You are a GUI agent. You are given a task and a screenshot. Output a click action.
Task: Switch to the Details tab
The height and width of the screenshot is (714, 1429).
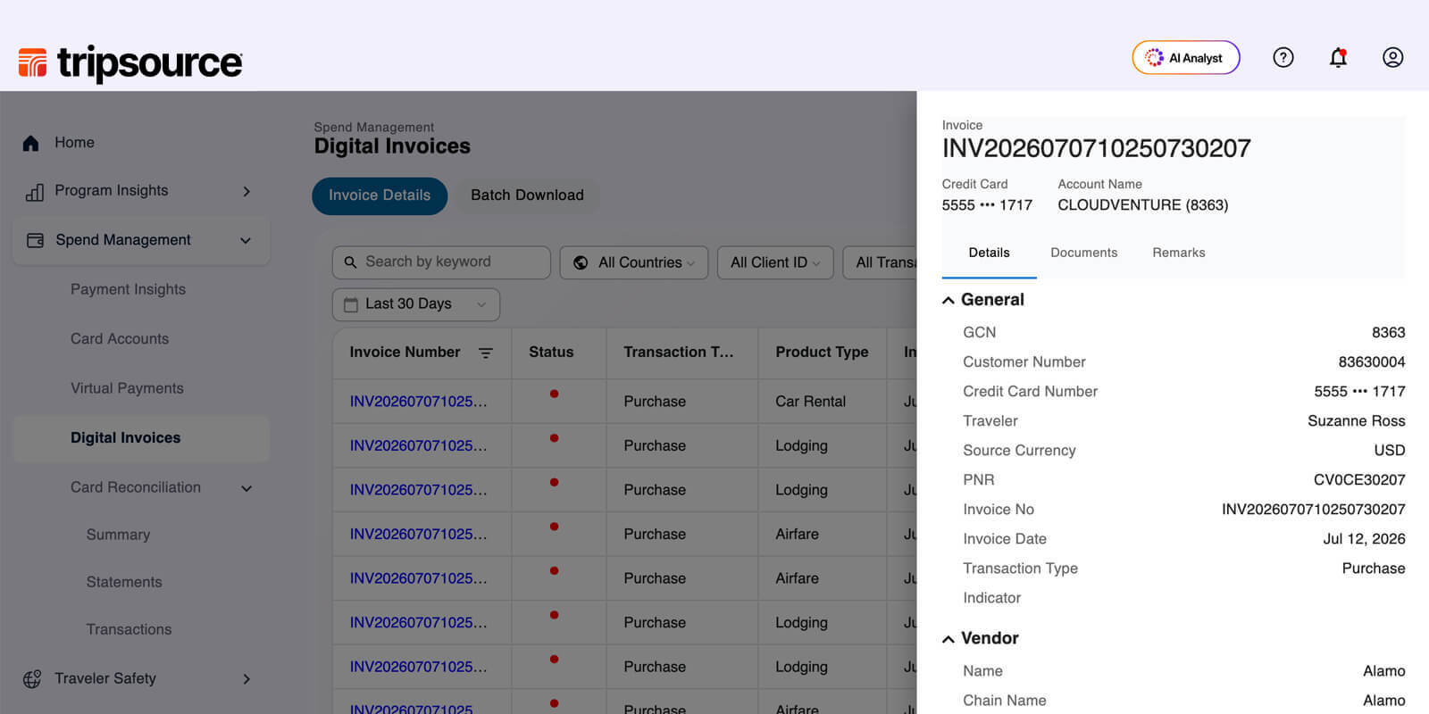point(990,253)
